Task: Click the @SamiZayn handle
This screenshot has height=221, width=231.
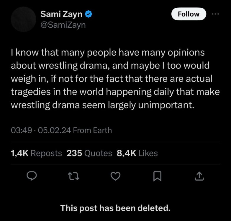Action: click(63, 25)
